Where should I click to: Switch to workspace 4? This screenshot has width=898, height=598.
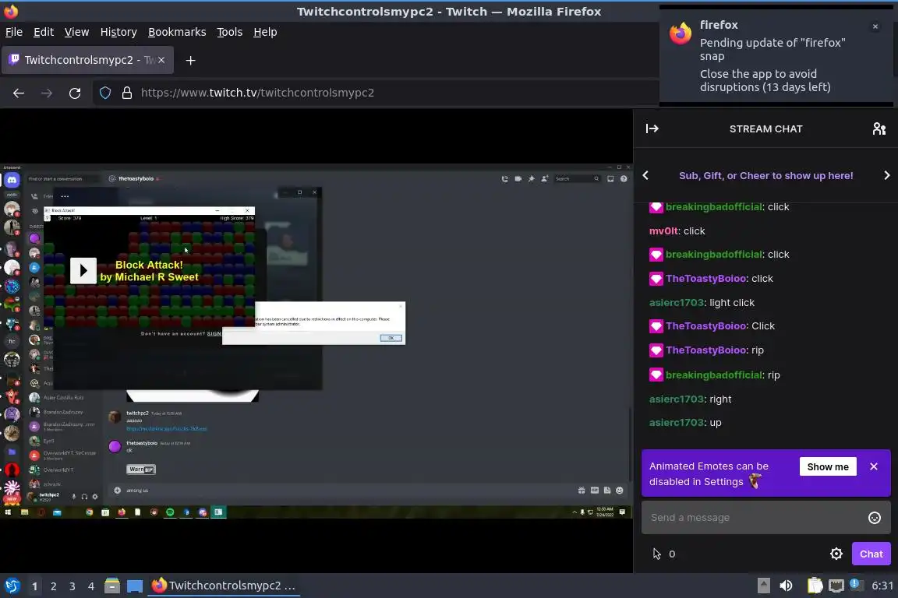coord(91,586)
